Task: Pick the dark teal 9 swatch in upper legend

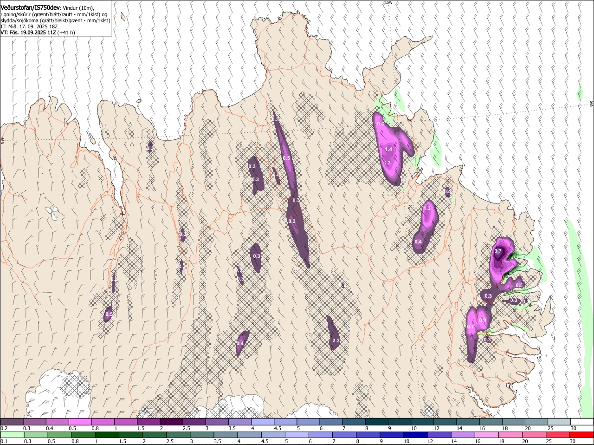Action: (400, 421)
